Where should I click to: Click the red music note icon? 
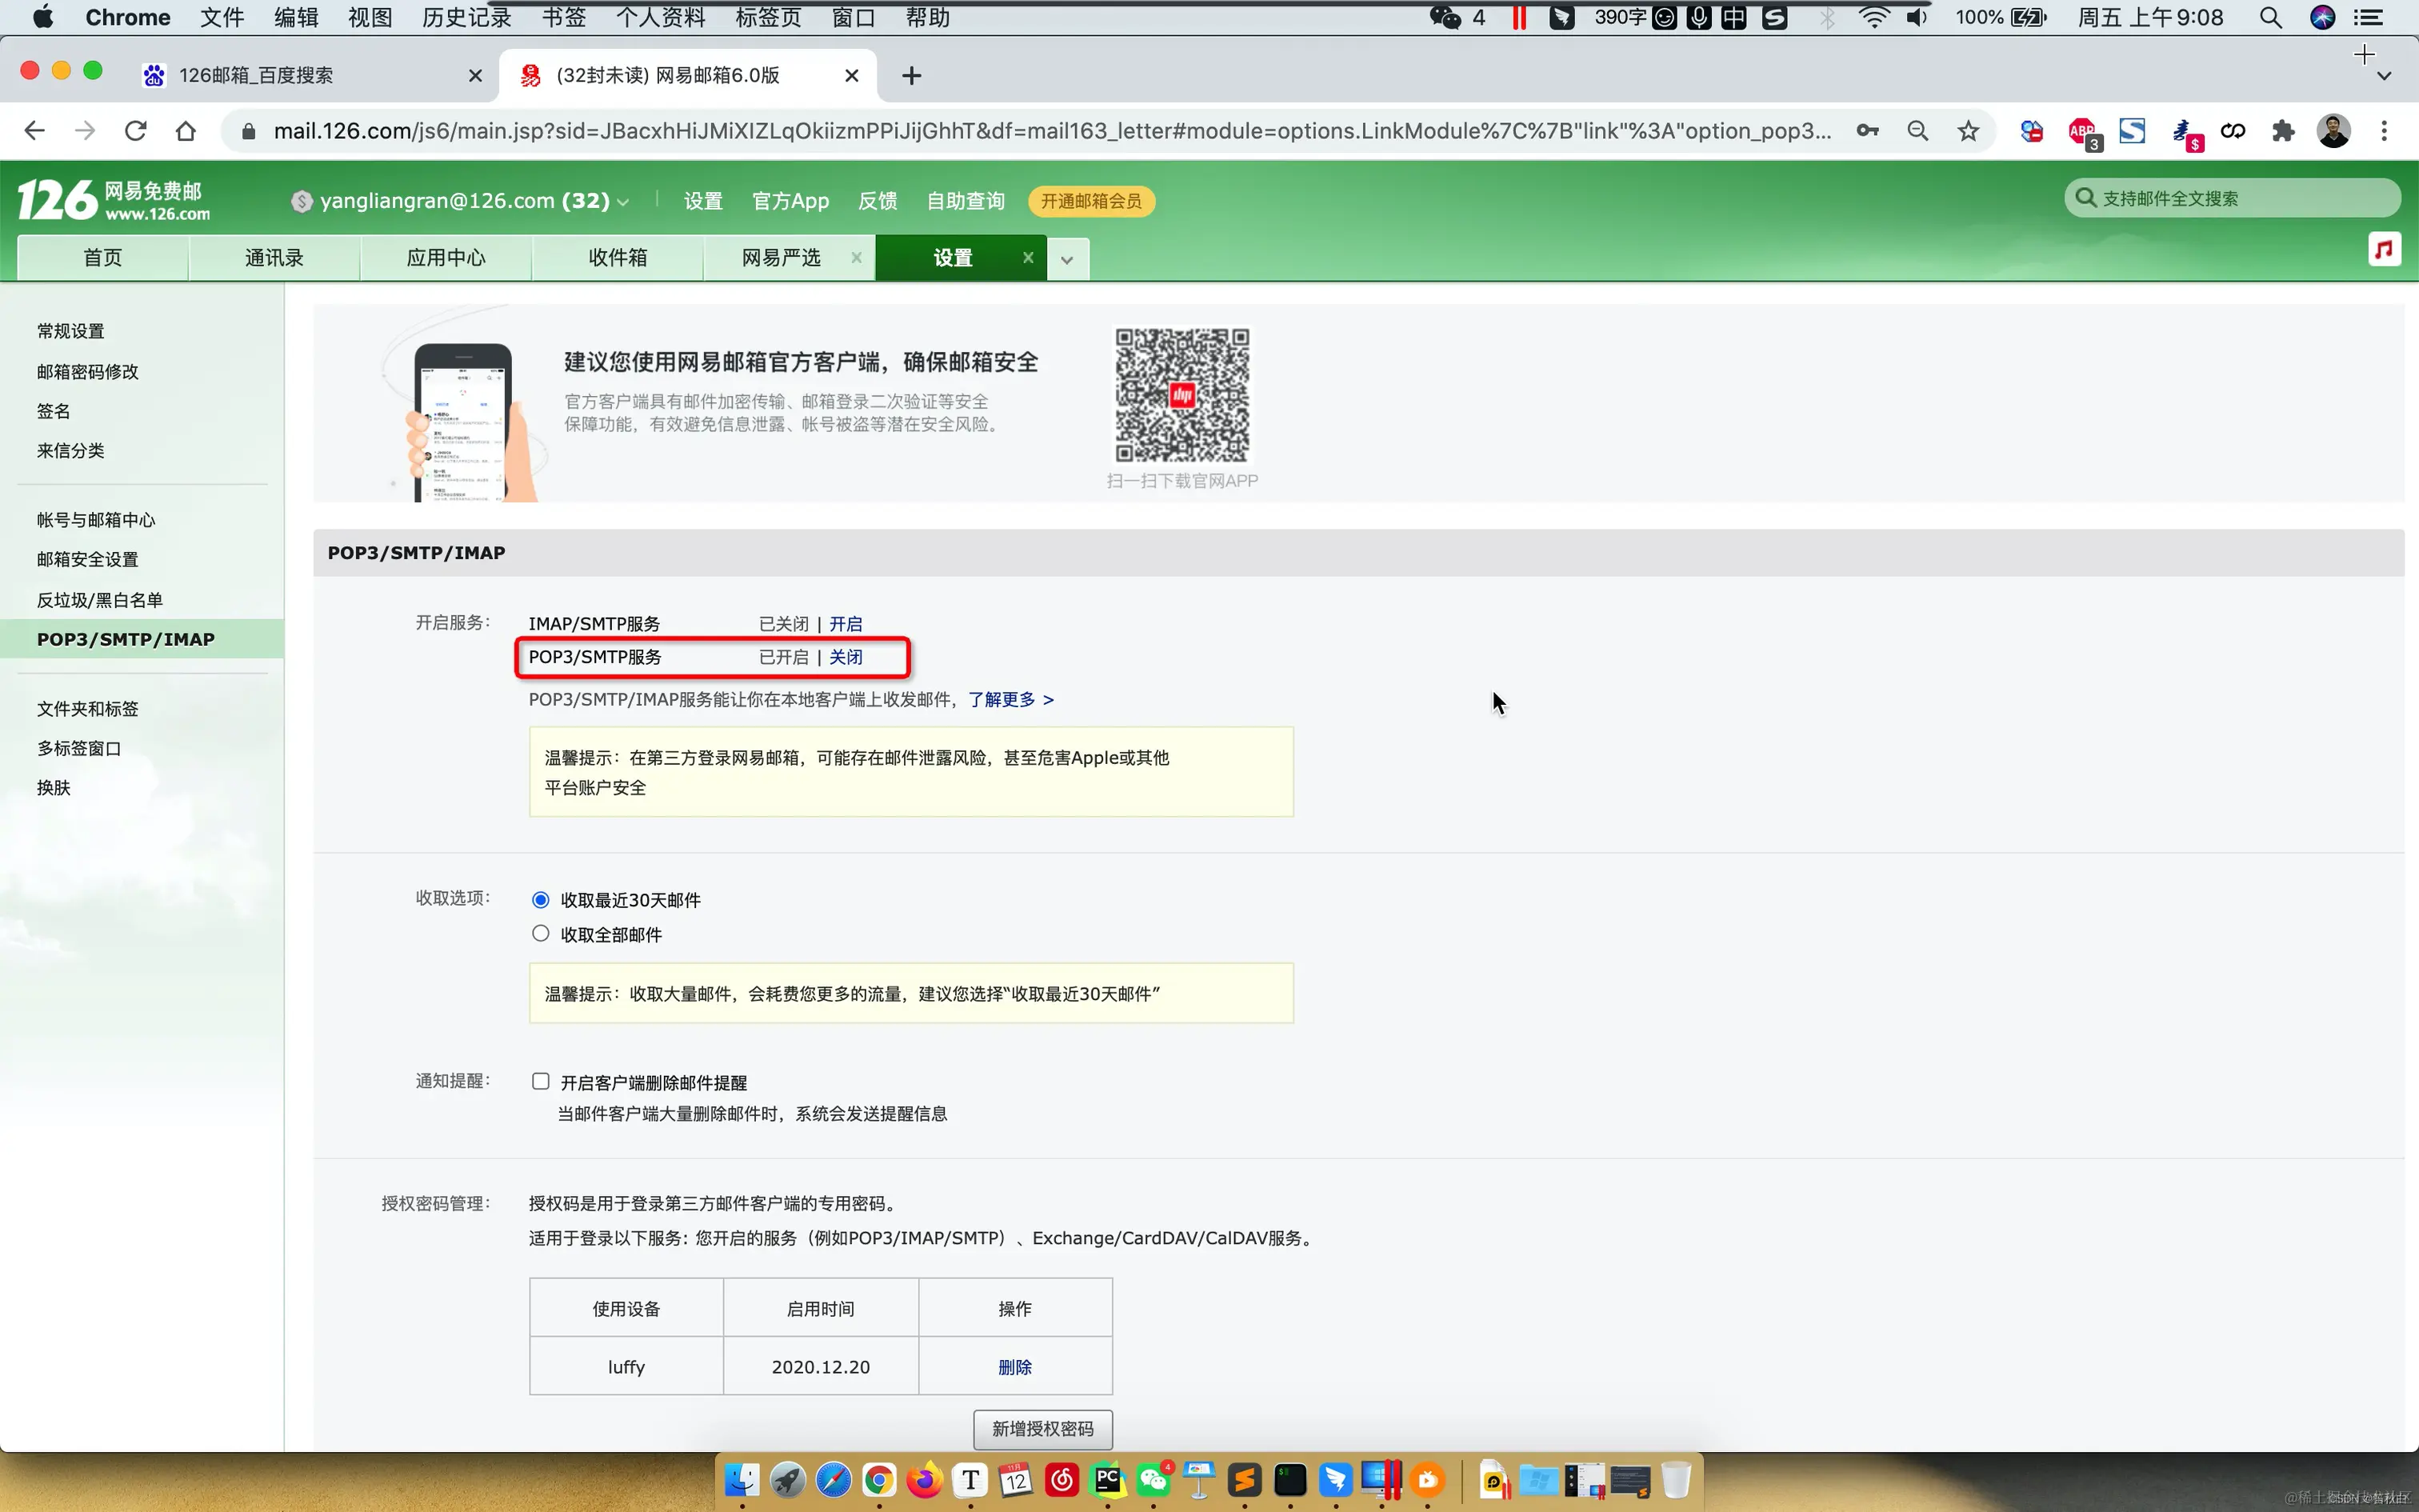pyautogui.click(x=2384, y=249)
